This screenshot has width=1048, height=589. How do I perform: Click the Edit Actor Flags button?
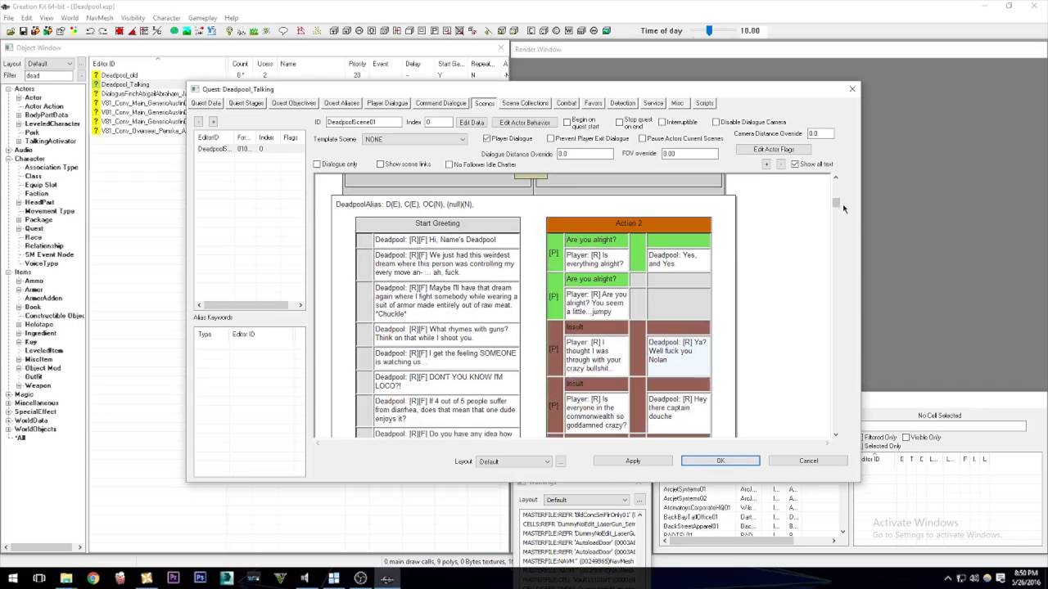coord(774,150)
